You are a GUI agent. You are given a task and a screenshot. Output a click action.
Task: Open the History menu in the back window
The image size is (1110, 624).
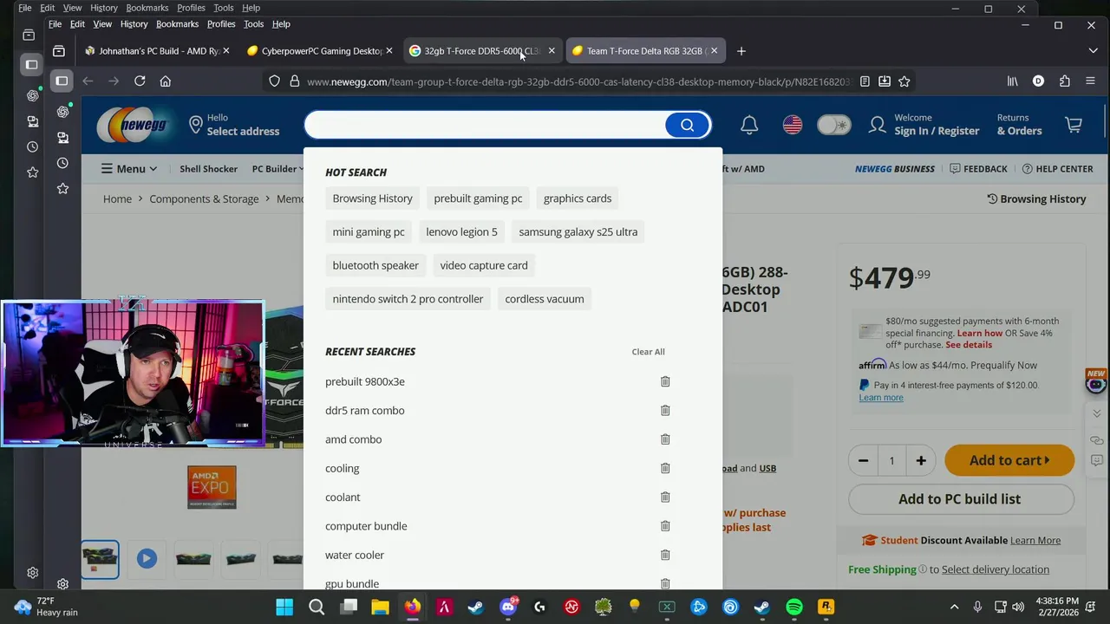[x=104, y=8]
